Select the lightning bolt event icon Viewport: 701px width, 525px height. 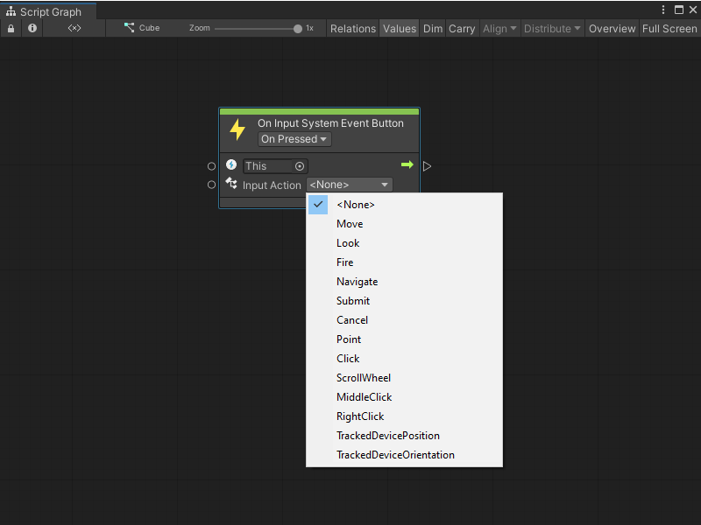(x=237, y=129)
